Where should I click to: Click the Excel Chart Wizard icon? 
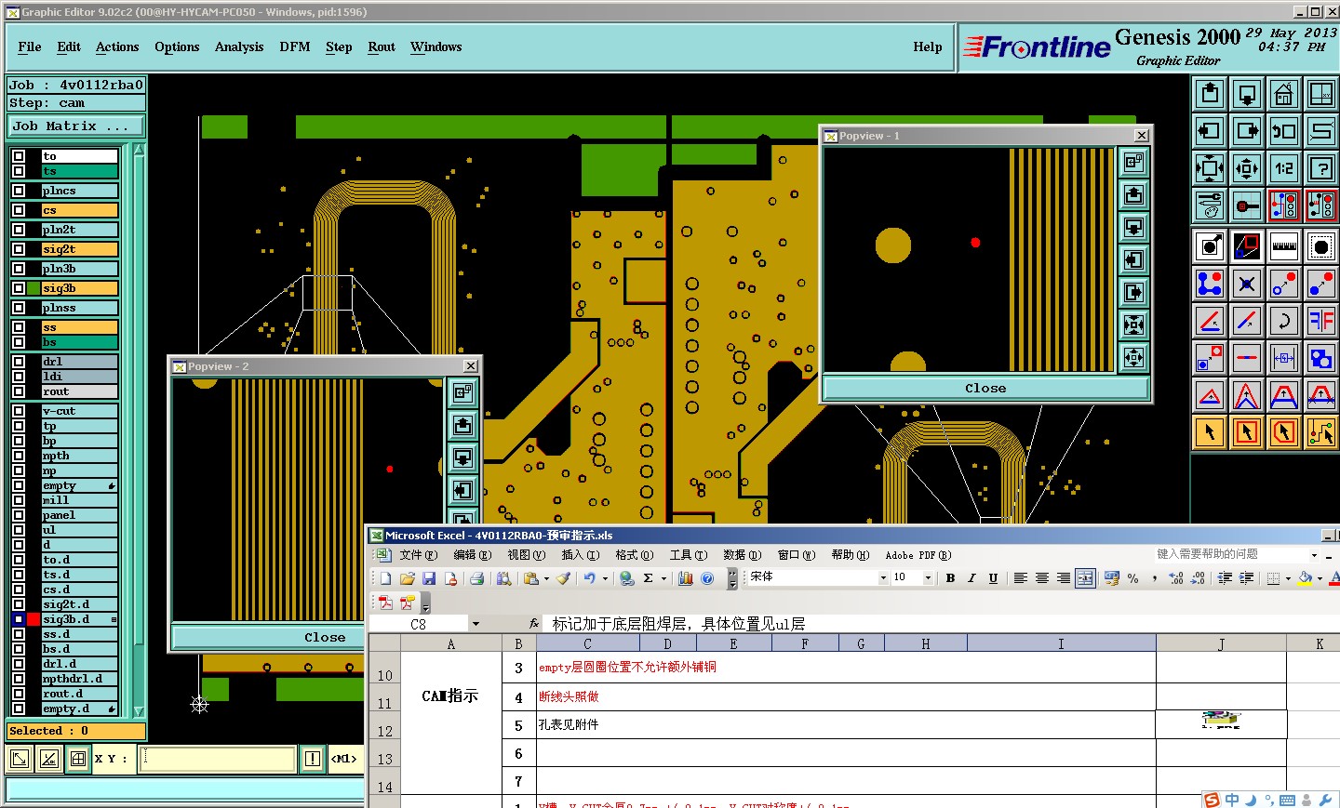point(686,578)
